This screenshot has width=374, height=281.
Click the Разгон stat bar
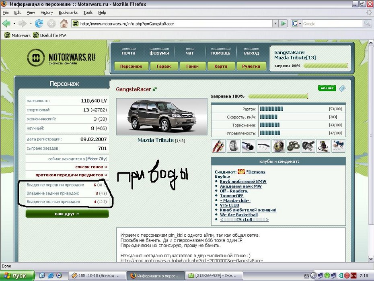coord(271,109)
